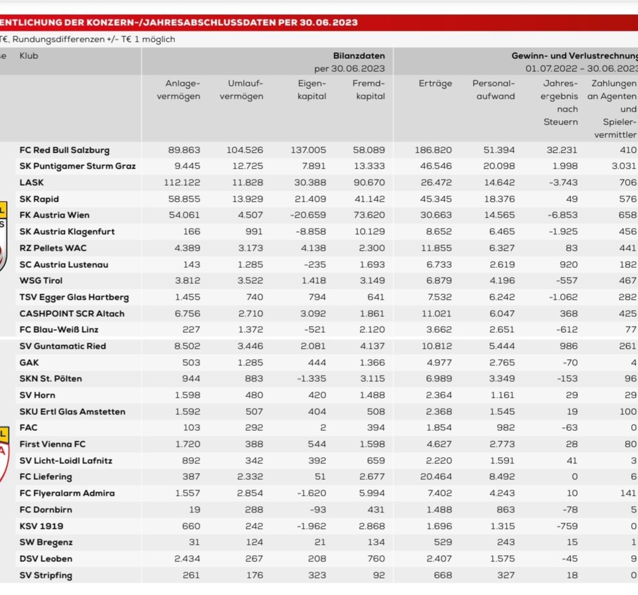This screenshot has height=595, width=638.
Task: Select the Umlaufvermögen column header
Action: tap(242, 89)
